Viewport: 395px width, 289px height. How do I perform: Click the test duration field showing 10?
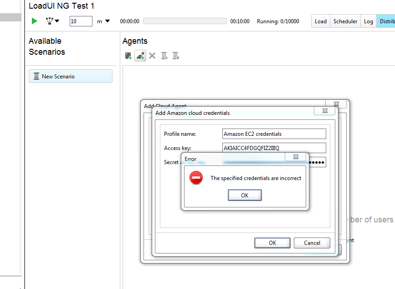[x=81, y=21]
